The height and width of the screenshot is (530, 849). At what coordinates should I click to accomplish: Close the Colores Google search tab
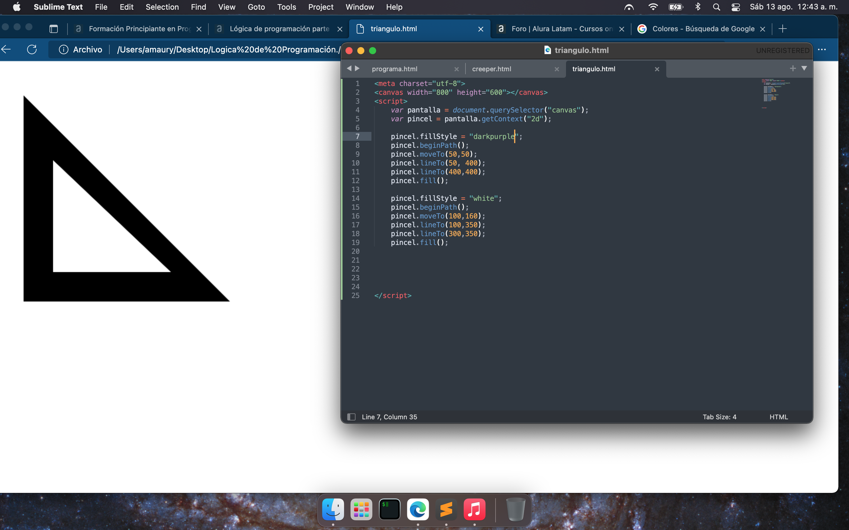click(x=762, y=29)
